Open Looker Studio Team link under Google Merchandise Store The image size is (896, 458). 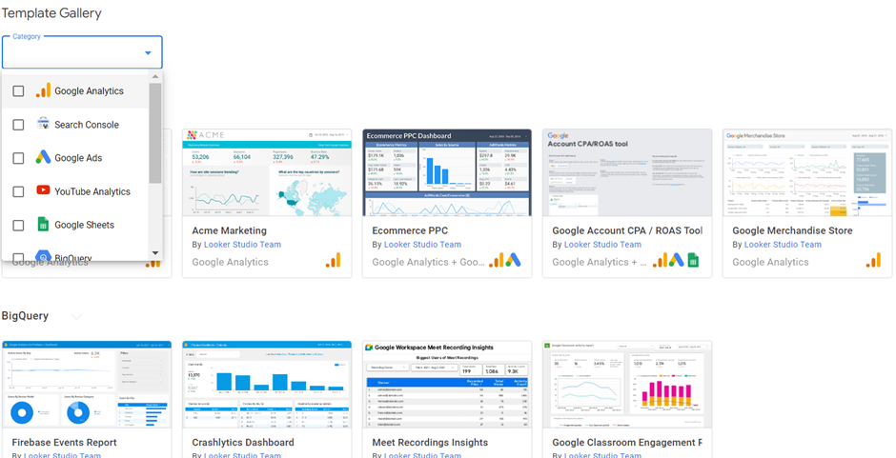click(777, 245)
